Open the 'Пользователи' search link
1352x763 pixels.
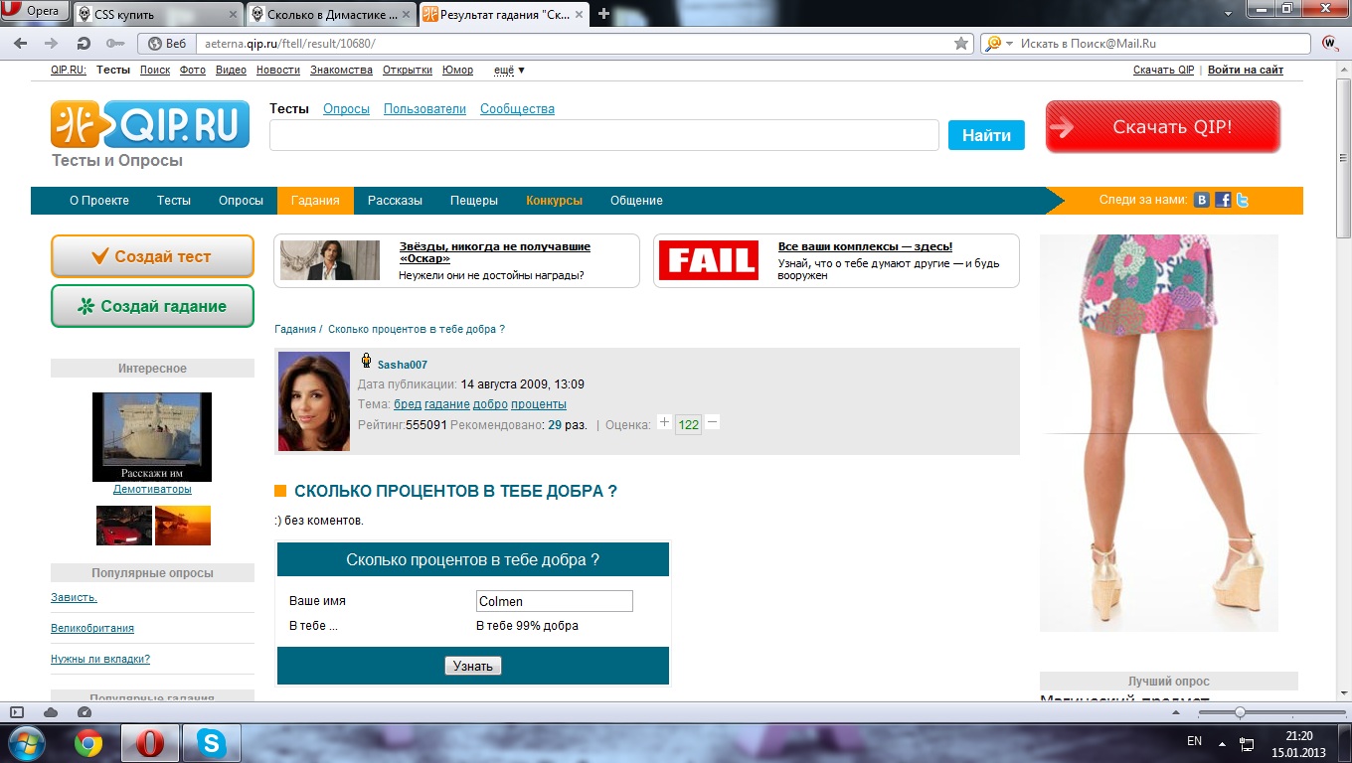coord(424,108)
